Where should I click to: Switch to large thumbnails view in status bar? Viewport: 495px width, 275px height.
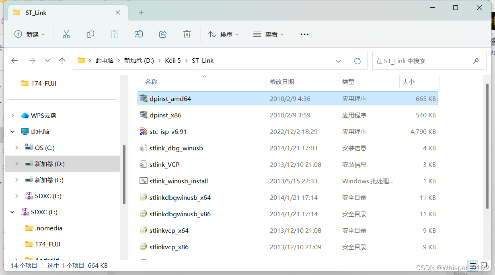[x=484, y=266]
